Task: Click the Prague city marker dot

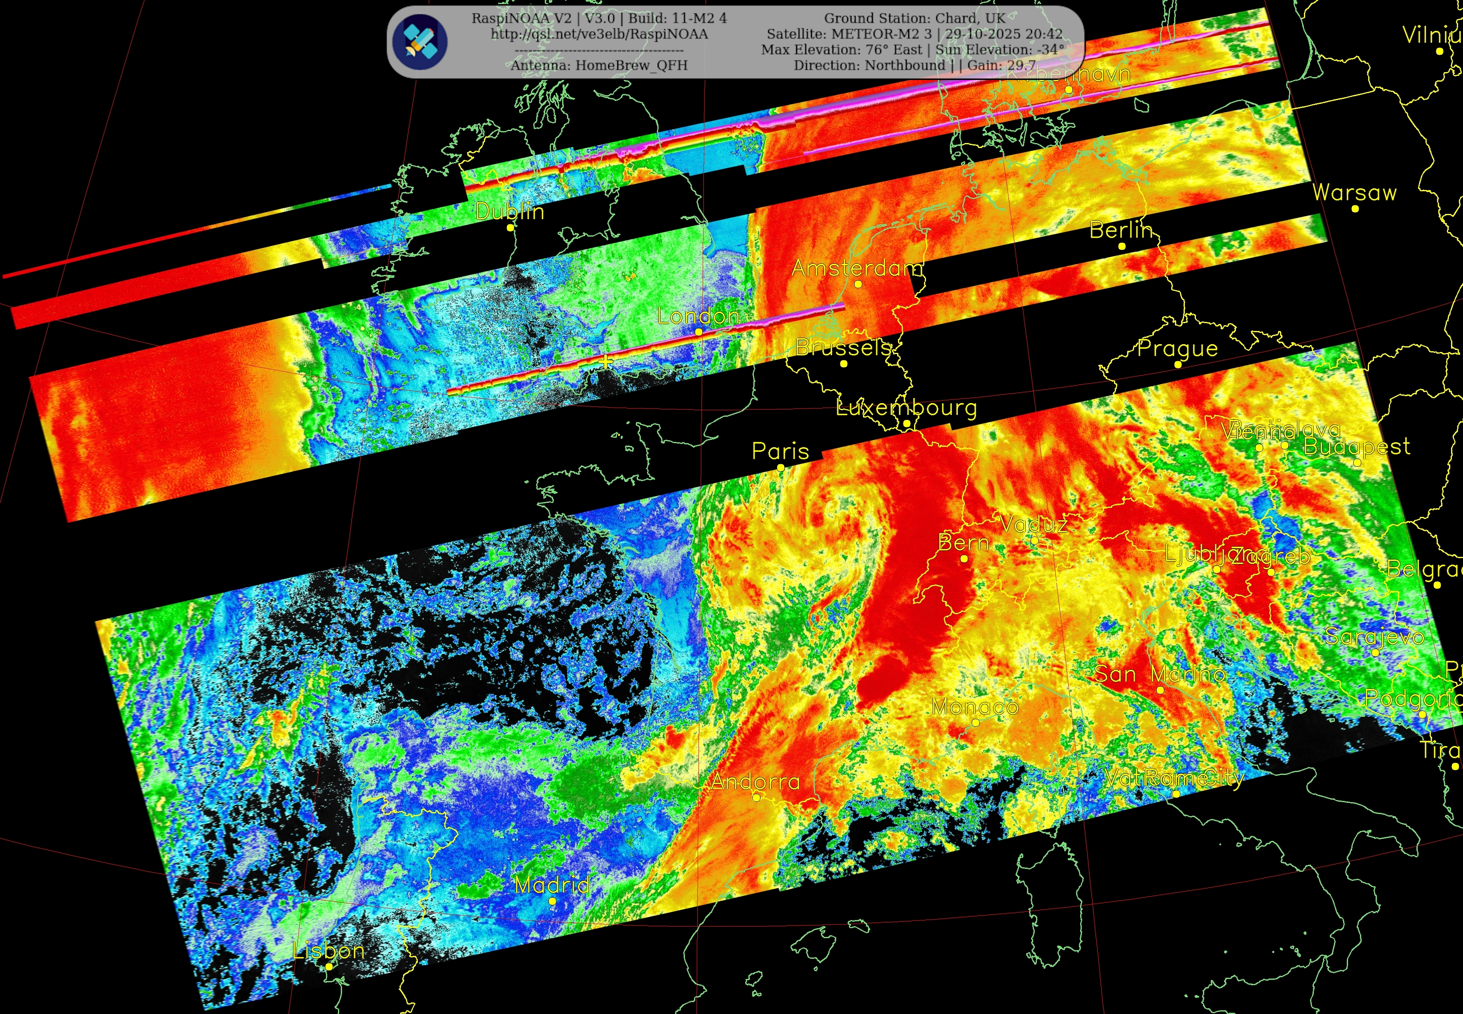Action: click(1178, 364)
